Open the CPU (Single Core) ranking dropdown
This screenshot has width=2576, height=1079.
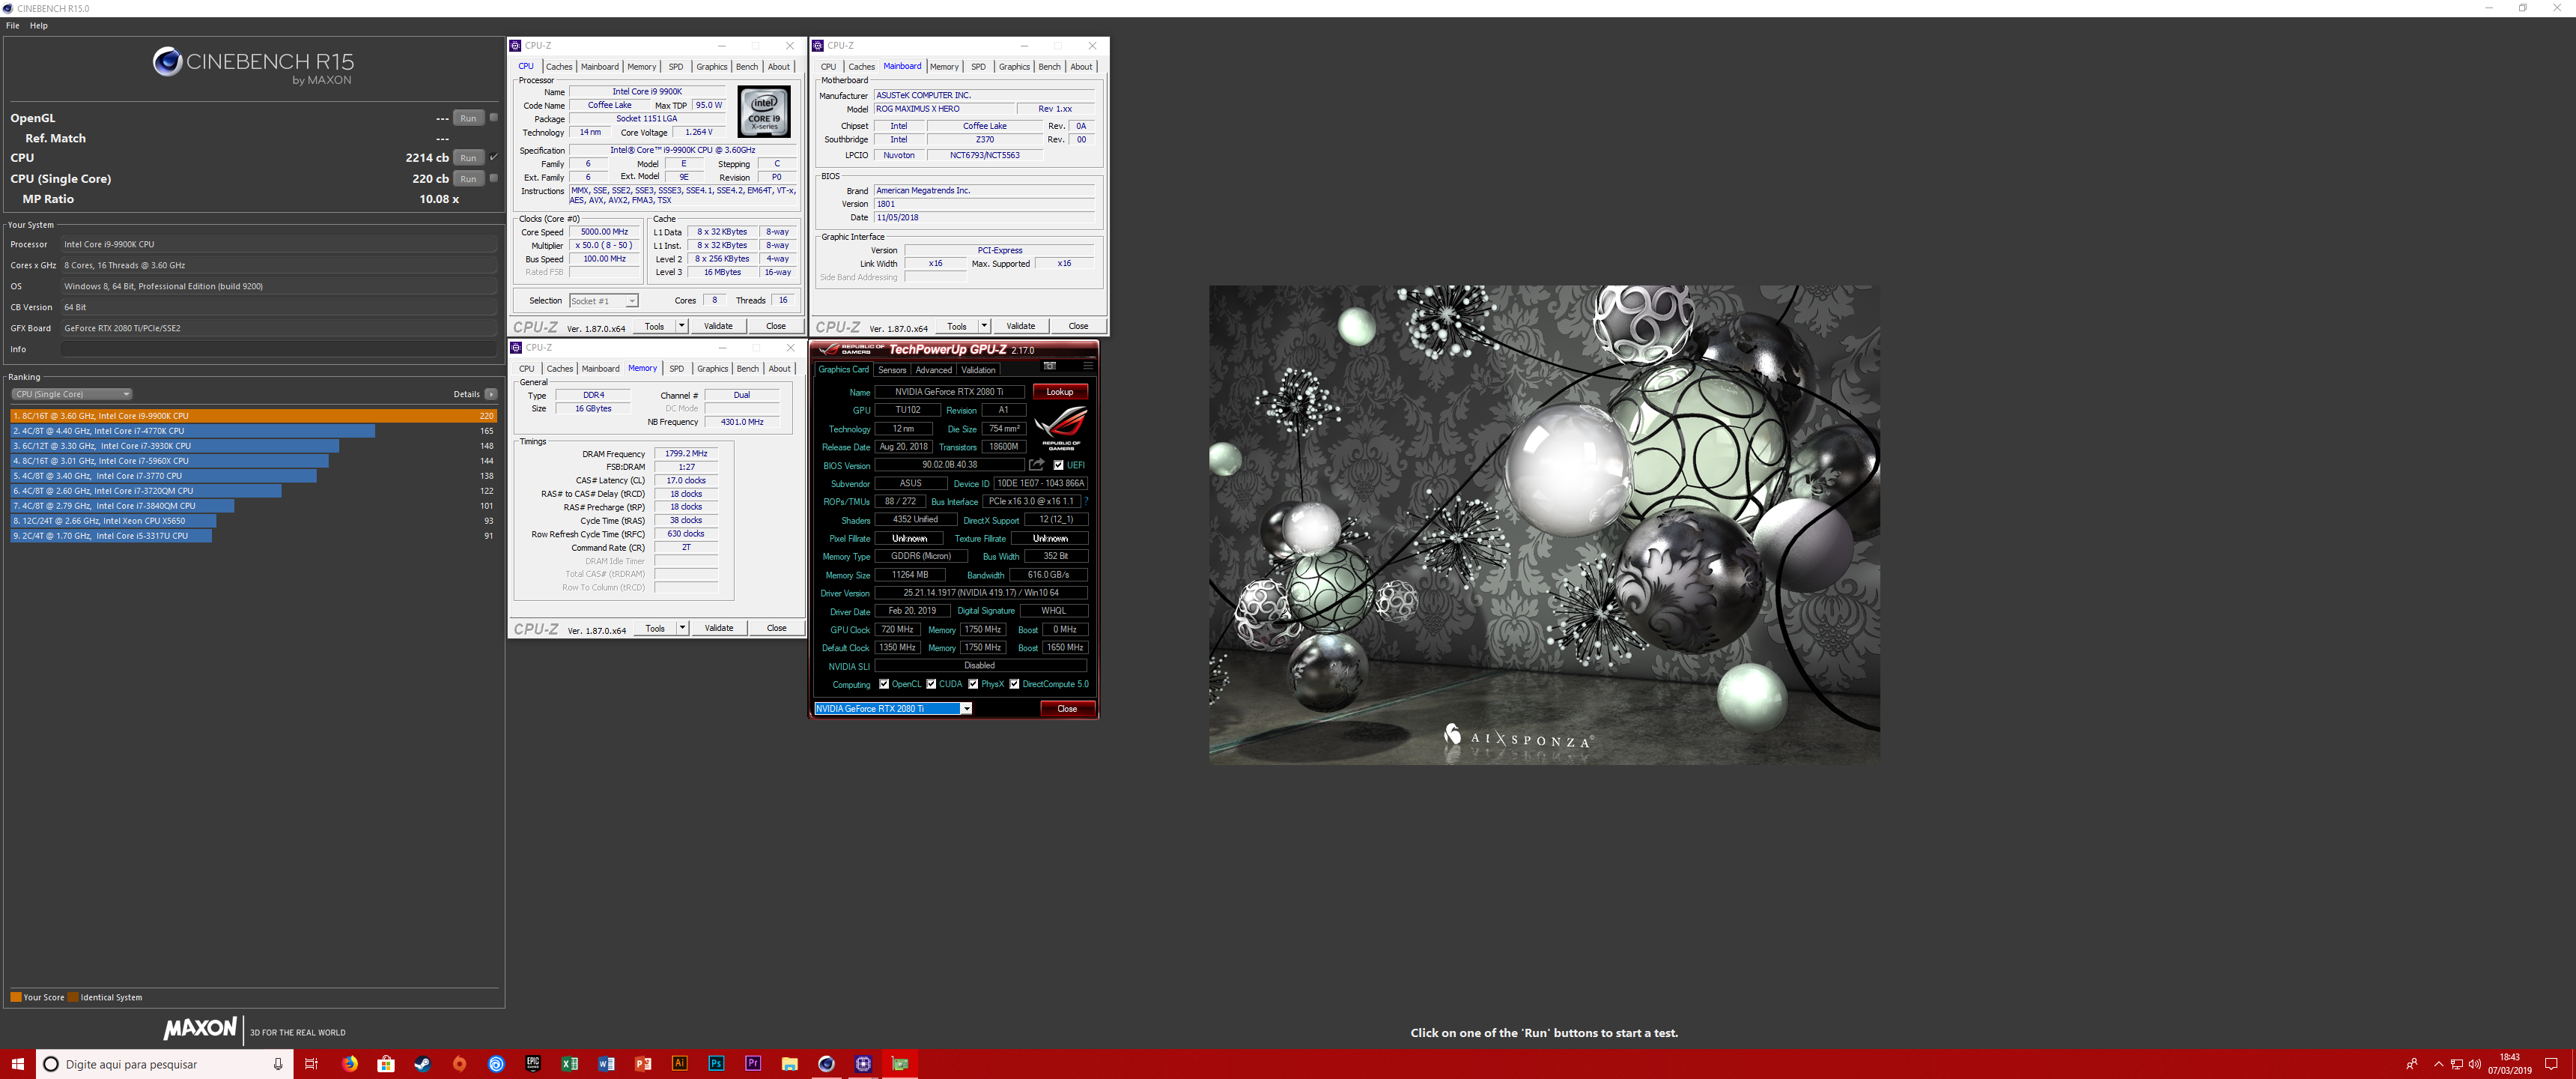click(x=71, y=394)
